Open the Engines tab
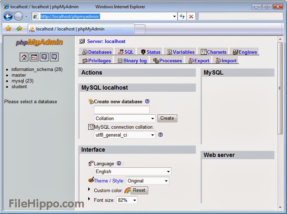Image resolution: width=287 pixels, height=214 pixels. (x=245, y=52)
